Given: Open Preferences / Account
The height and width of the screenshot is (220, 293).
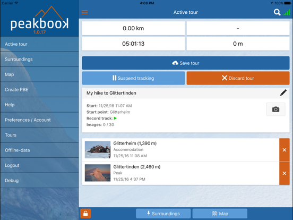Looking at the screenshot, I should pos(39,120).
